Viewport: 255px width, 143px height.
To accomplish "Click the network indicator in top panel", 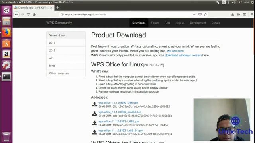I will tap(218, 2).
